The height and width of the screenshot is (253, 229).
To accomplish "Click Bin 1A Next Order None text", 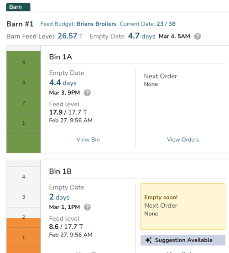I will 151,84.
